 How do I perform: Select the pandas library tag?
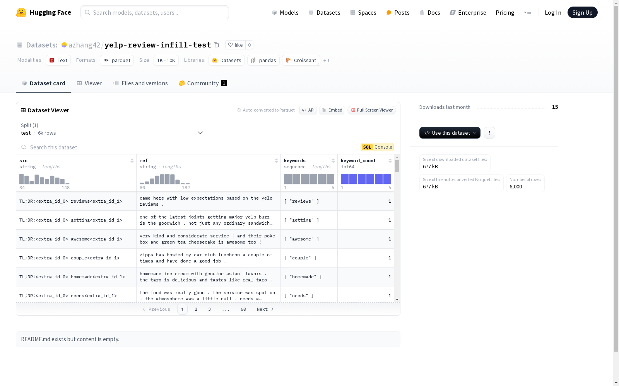pyautogui.click(x=263, y=60)
